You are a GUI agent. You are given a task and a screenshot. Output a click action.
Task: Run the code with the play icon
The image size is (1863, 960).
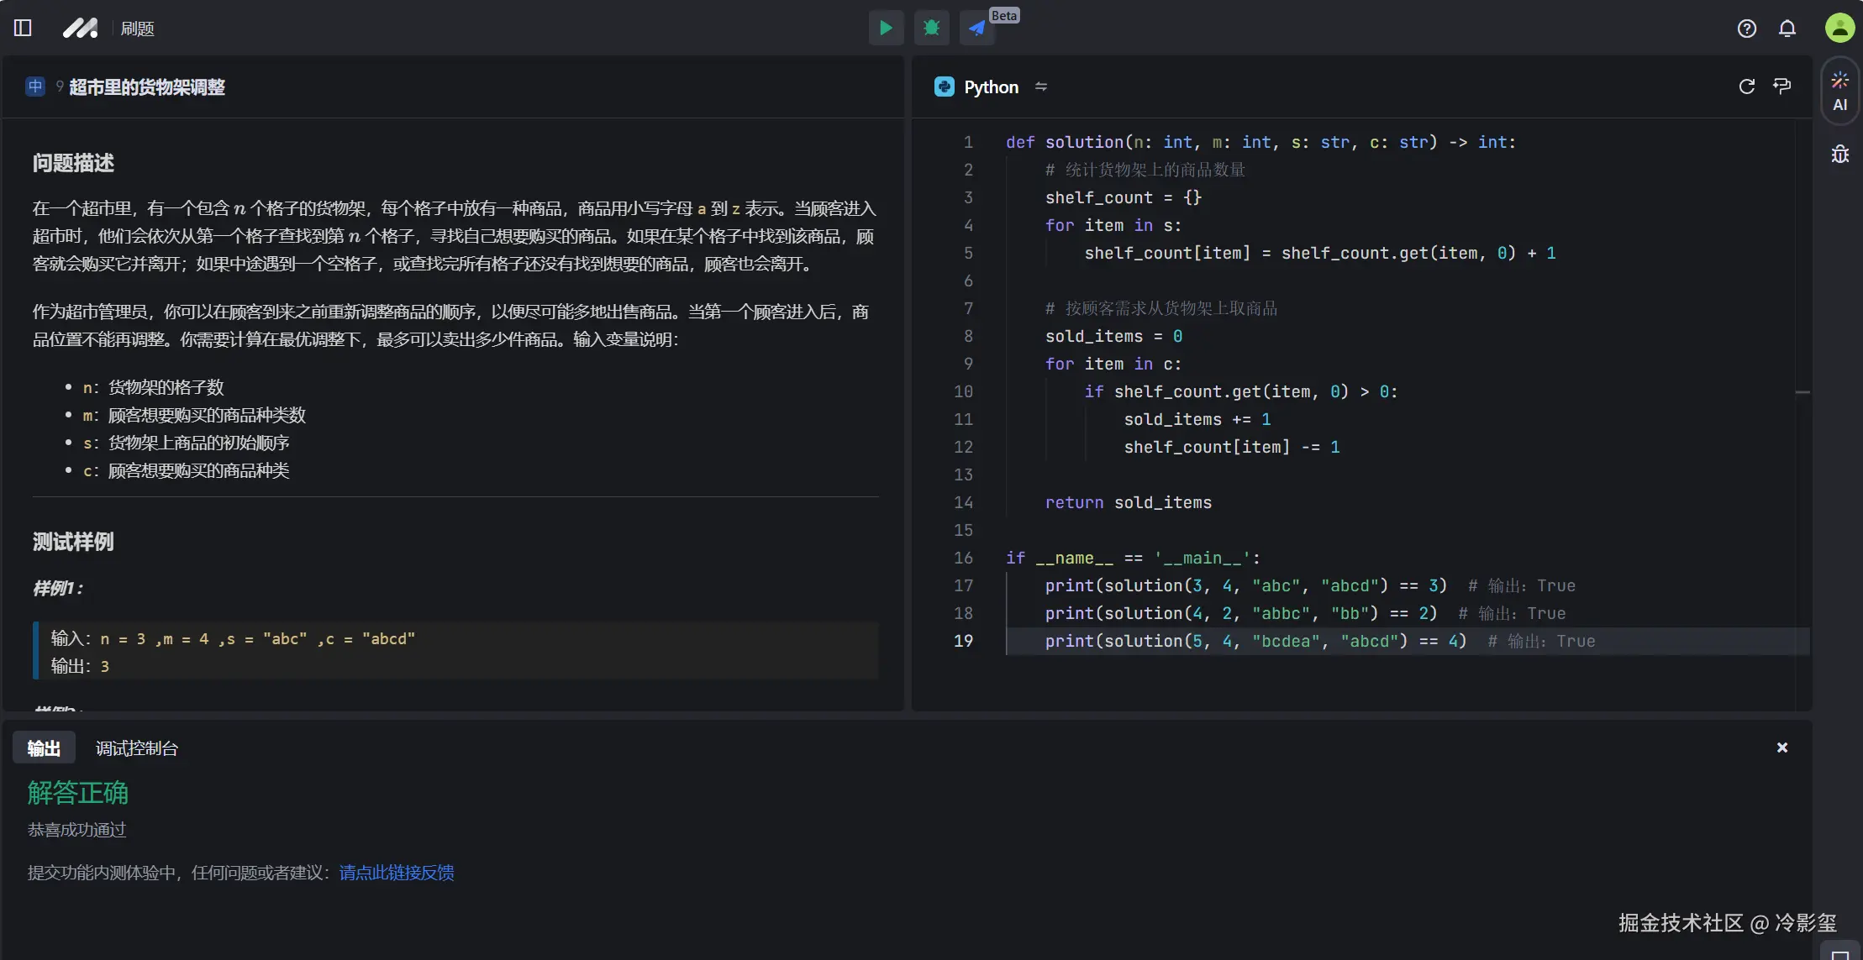(885, 27)
